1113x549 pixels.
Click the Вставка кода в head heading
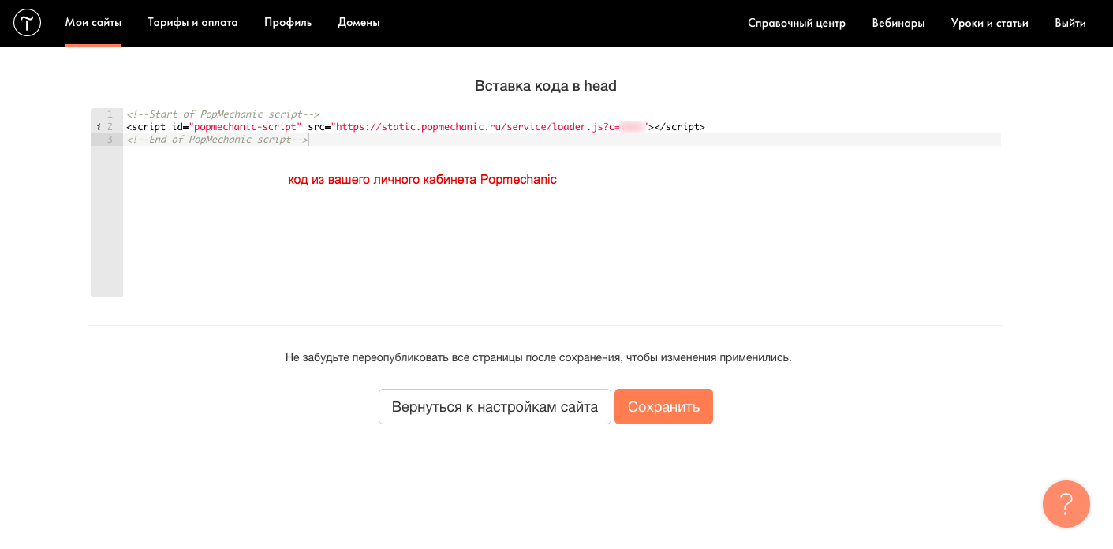click(x=546, y=86)
